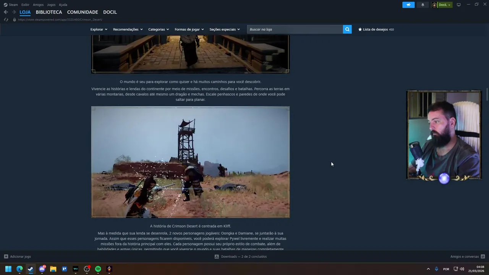Open Amigos e conversas panel
The image size is (489, 275).
pyautogui.click(x=468, y=257)
